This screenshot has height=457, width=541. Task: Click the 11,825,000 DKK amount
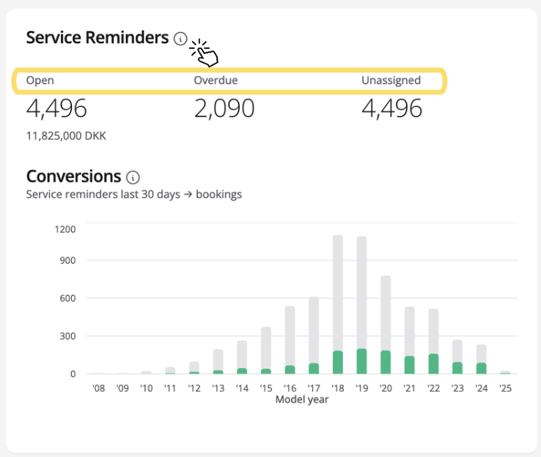click(x=66, y=136)
